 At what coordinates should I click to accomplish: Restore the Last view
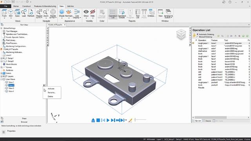pyautogui.click(x=24, y=12)
